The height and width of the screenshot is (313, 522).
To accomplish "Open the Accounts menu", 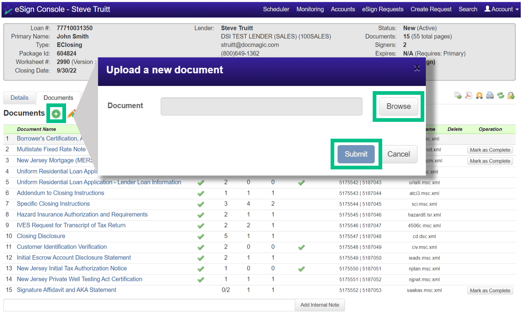I will pyautogui.click(x=343, y=9).
